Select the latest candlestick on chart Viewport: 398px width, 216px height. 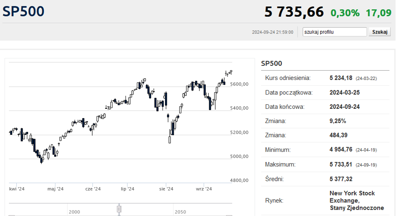pyautogui.click(x=231, y=72)
